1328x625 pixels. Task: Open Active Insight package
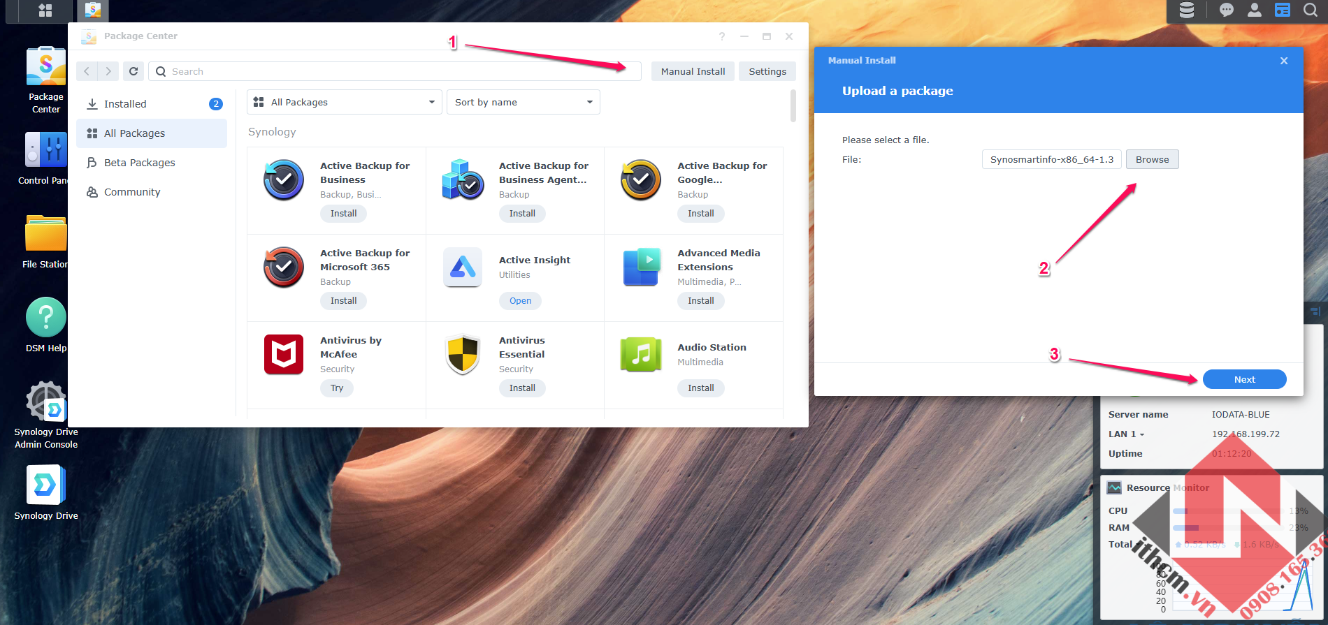[521, 301]
